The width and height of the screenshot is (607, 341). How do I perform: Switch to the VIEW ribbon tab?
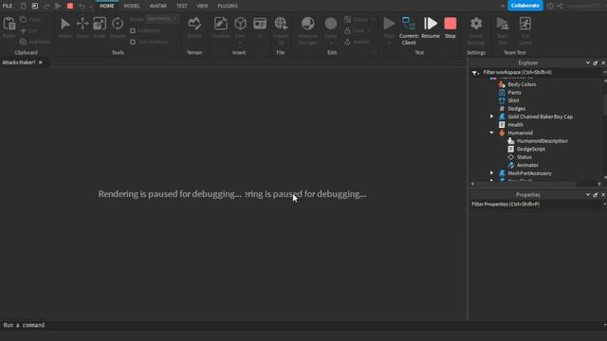coord(202,6)
